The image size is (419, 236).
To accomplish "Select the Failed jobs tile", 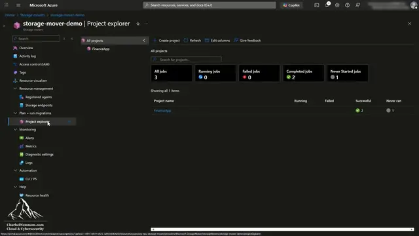I will click(x=259, y=73).
